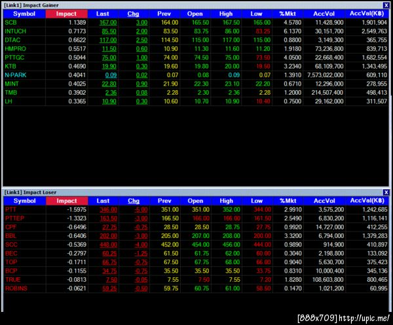
Task: Select the INTUCH symbol
Action: click(16, 31)
